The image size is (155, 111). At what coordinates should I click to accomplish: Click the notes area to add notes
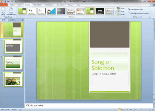coord(89,105)
